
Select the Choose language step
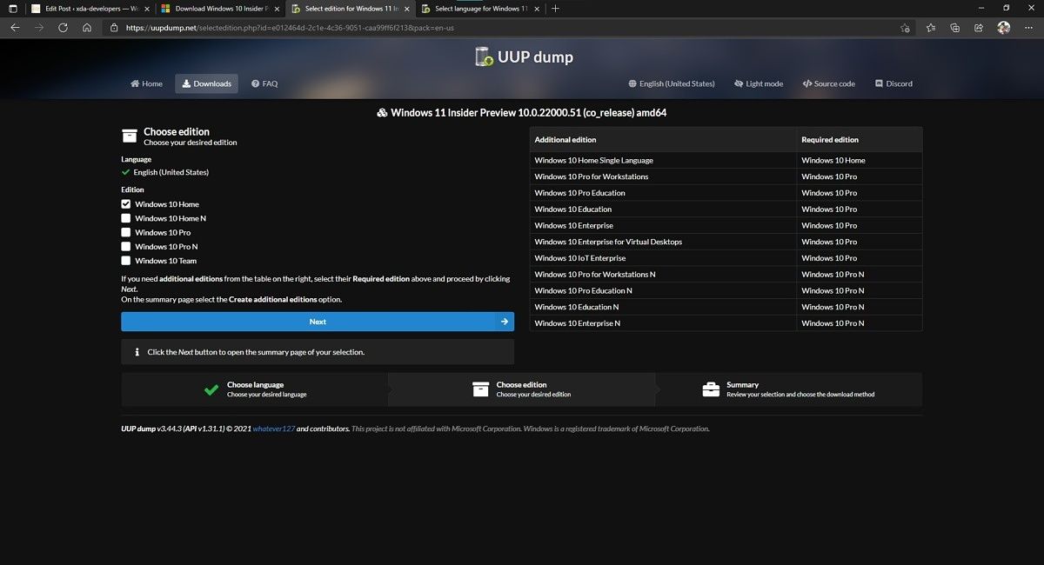click(255, 389)
